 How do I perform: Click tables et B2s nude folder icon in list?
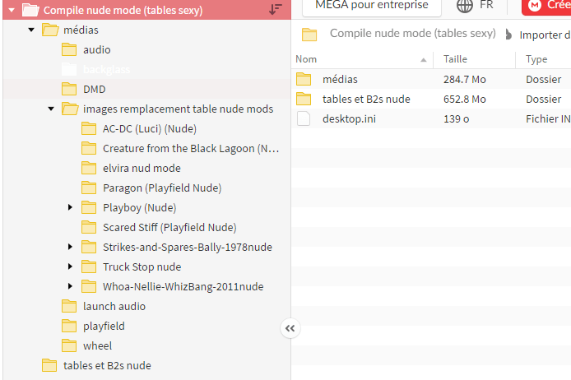tap(304, 99)
